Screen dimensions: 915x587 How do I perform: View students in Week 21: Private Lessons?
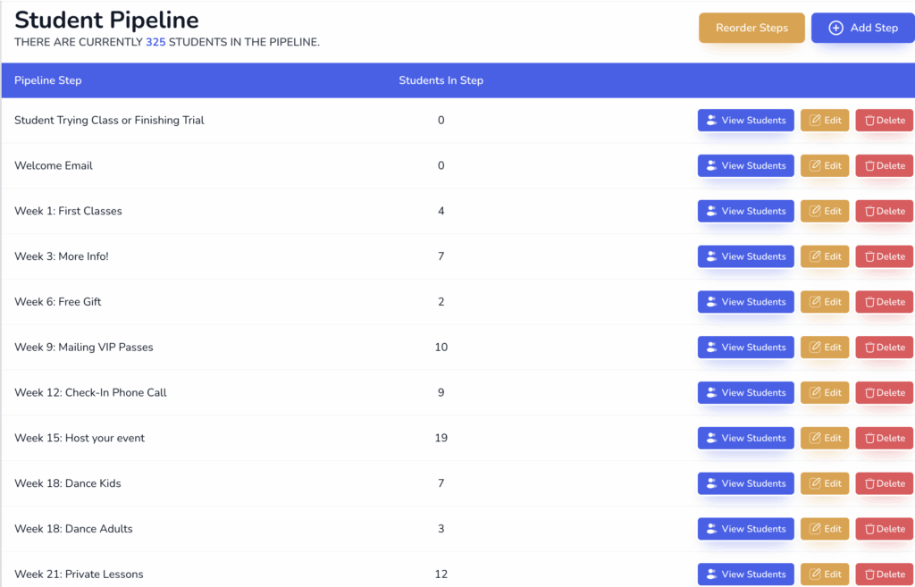click(x=746, y=574)
